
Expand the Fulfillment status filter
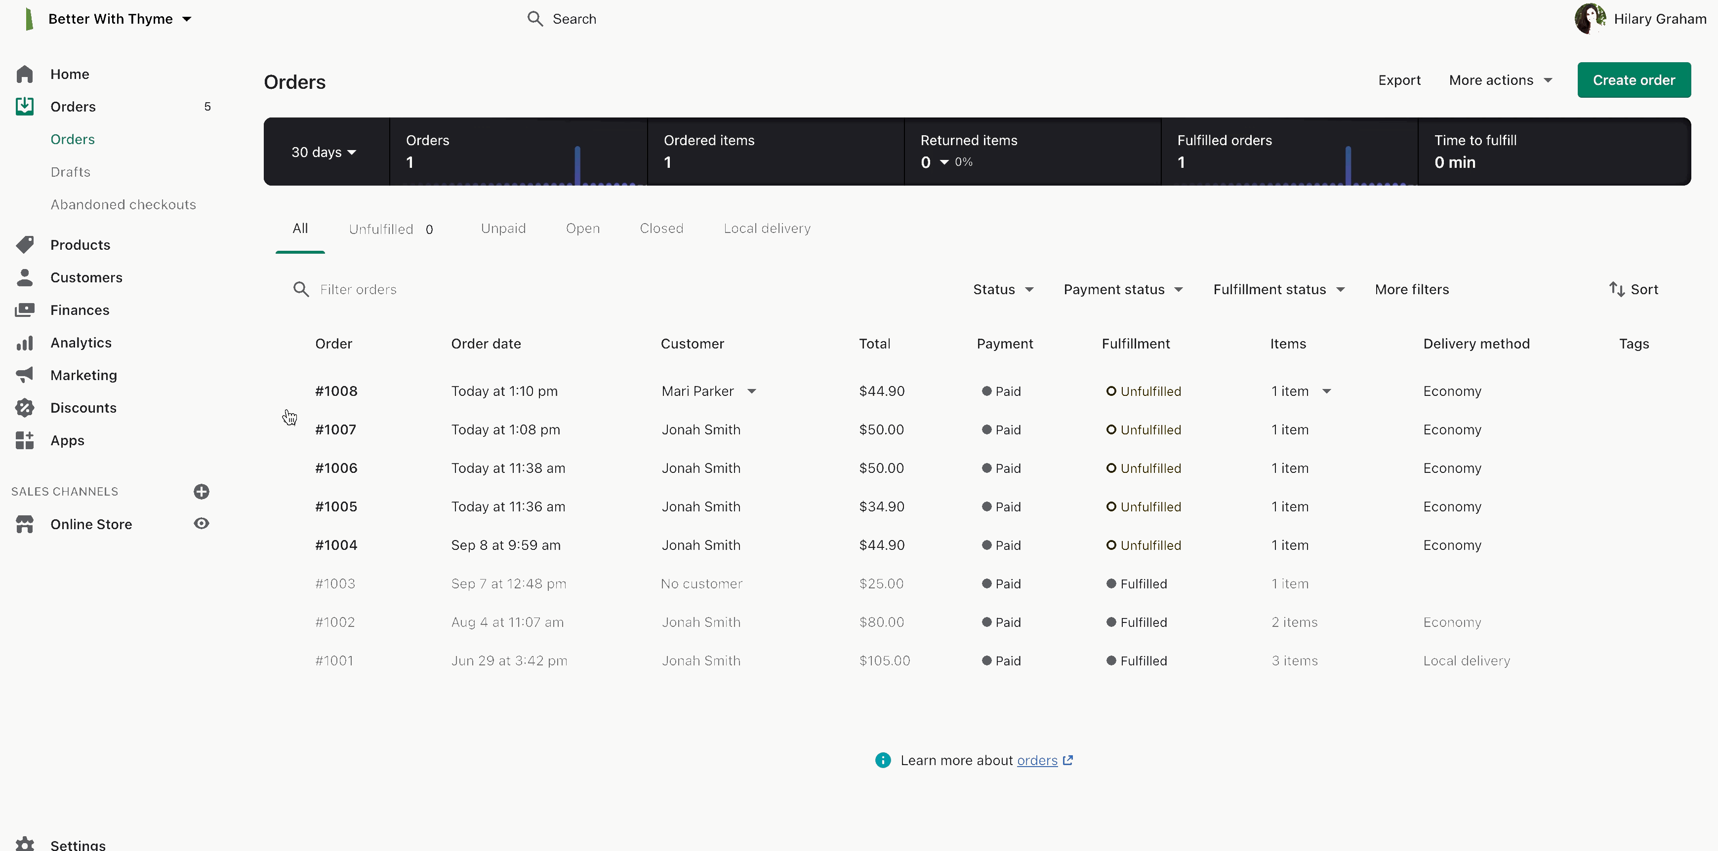click(x=1278, y=289)
